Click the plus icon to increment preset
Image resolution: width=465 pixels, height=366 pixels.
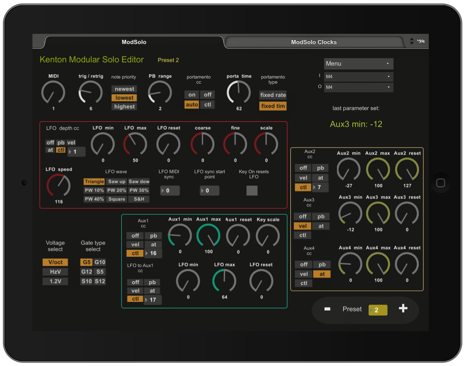403,309
